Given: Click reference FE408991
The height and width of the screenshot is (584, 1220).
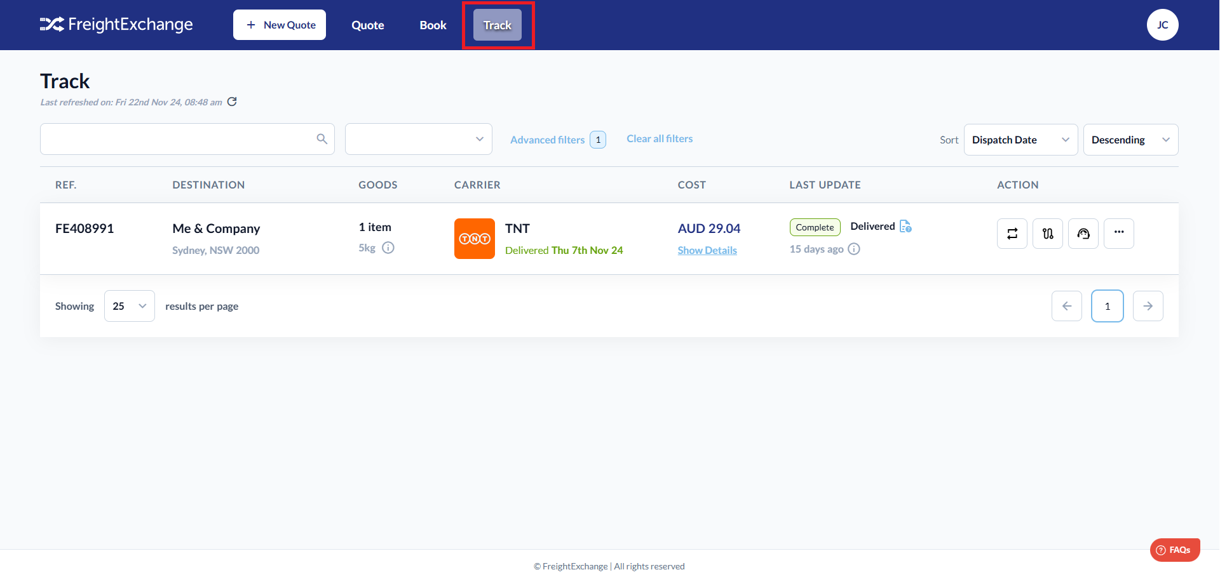Looking at the screenshot, I should [x=85, y=229].
